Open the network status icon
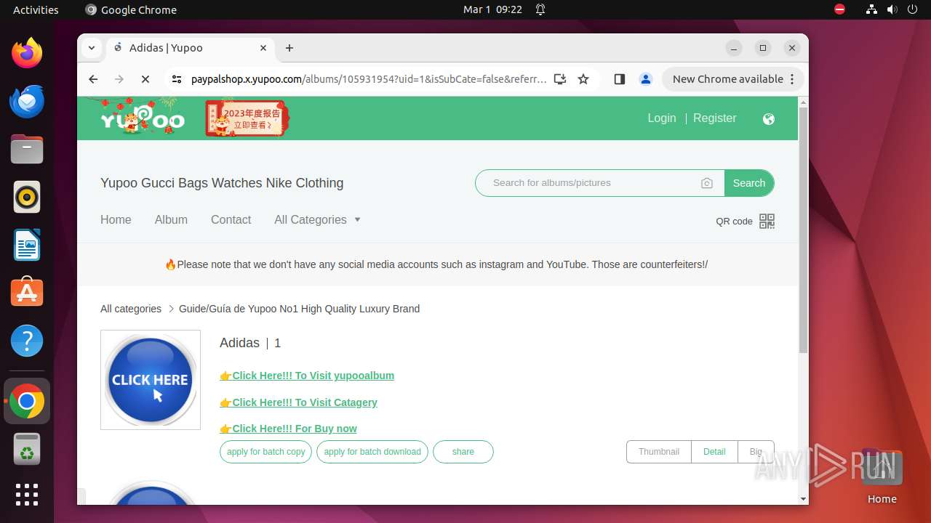 click(871, 9)
